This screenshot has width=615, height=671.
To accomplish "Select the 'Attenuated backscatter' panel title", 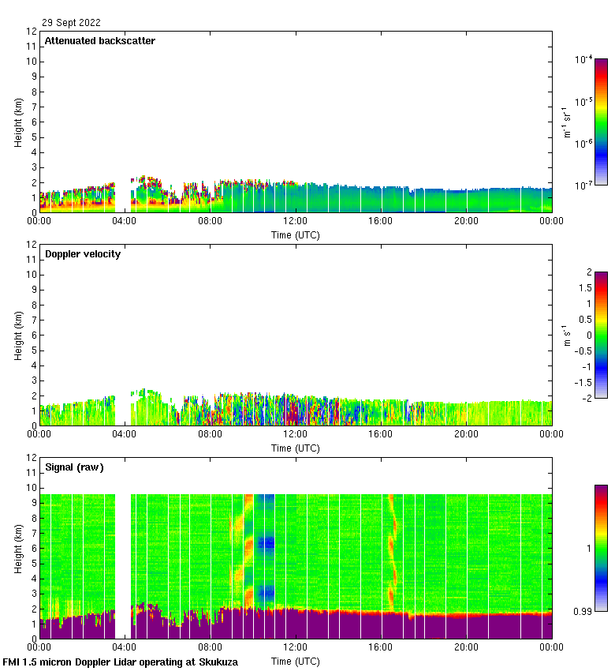I will click(99, 41).
